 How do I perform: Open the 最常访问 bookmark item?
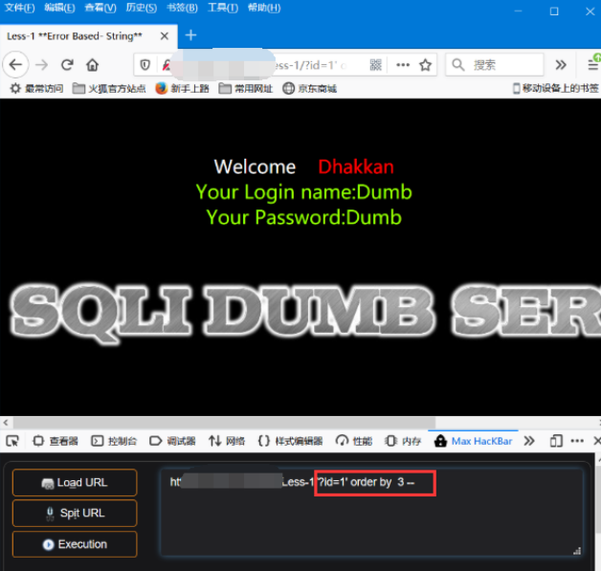click(36, 88)
